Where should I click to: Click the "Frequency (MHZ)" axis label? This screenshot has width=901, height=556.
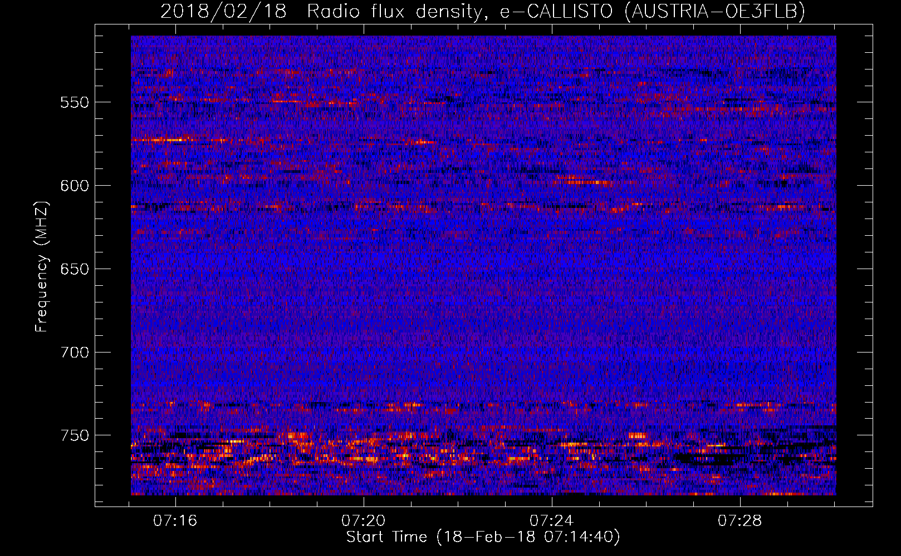click(42, 267)
